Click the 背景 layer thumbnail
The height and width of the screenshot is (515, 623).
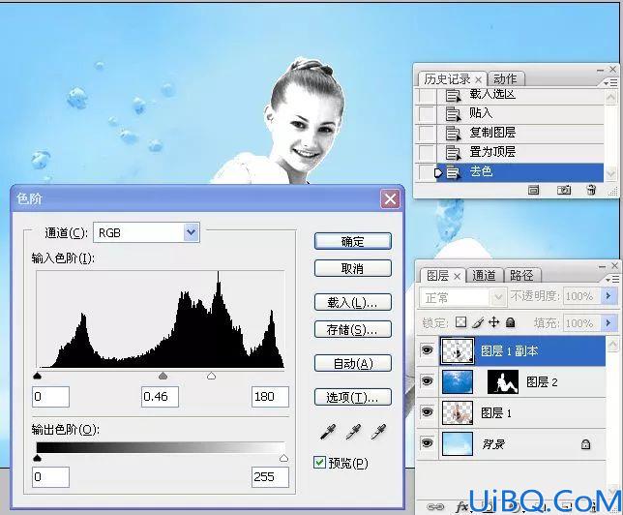[x=458, y=443]
